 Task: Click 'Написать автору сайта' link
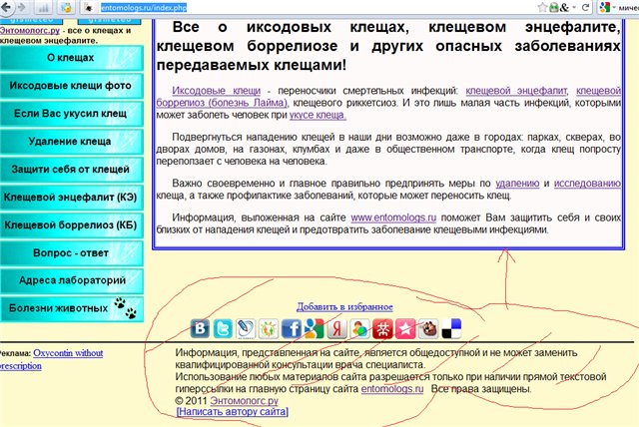coord(233,411)
